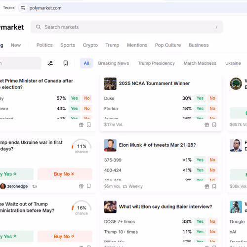Viewport: 247px width, 247px height.
Task: Open What will Elon say during Baier interview
Action: 165,206
